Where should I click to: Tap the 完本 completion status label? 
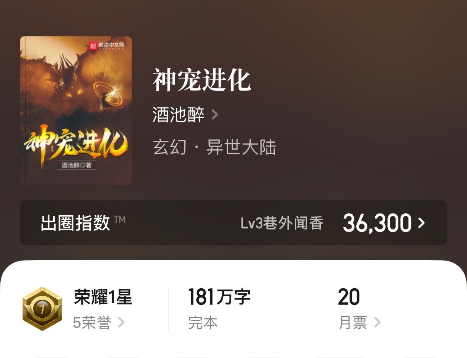(x=203, y=323)
